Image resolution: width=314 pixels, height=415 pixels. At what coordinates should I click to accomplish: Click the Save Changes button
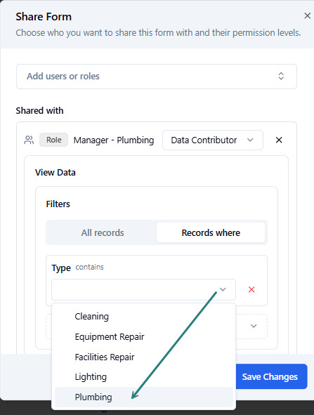[x=270, y=376]
